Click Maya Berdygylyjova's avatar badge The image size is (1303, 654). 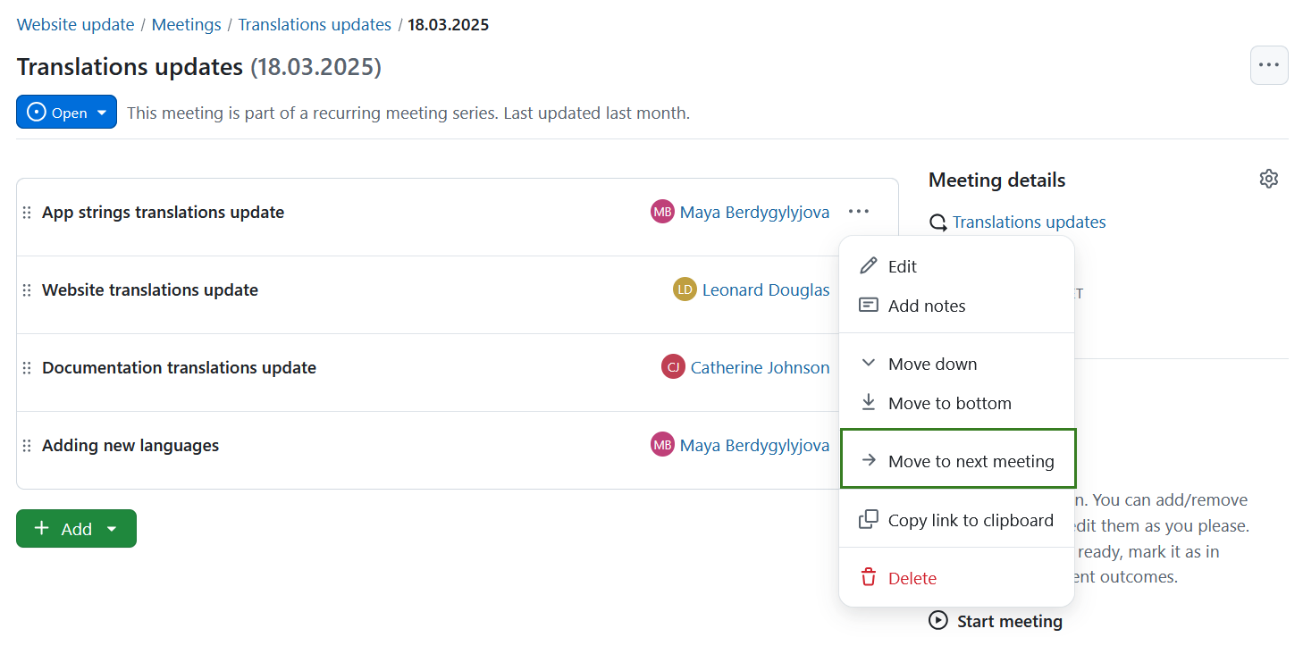coord(662,212)
